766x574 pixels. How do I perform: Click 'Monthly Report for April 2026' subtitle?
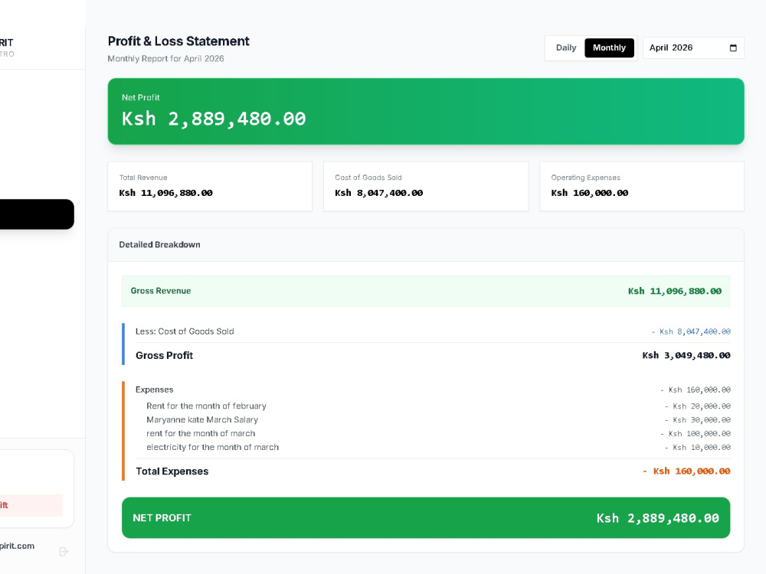coord(165,59)
